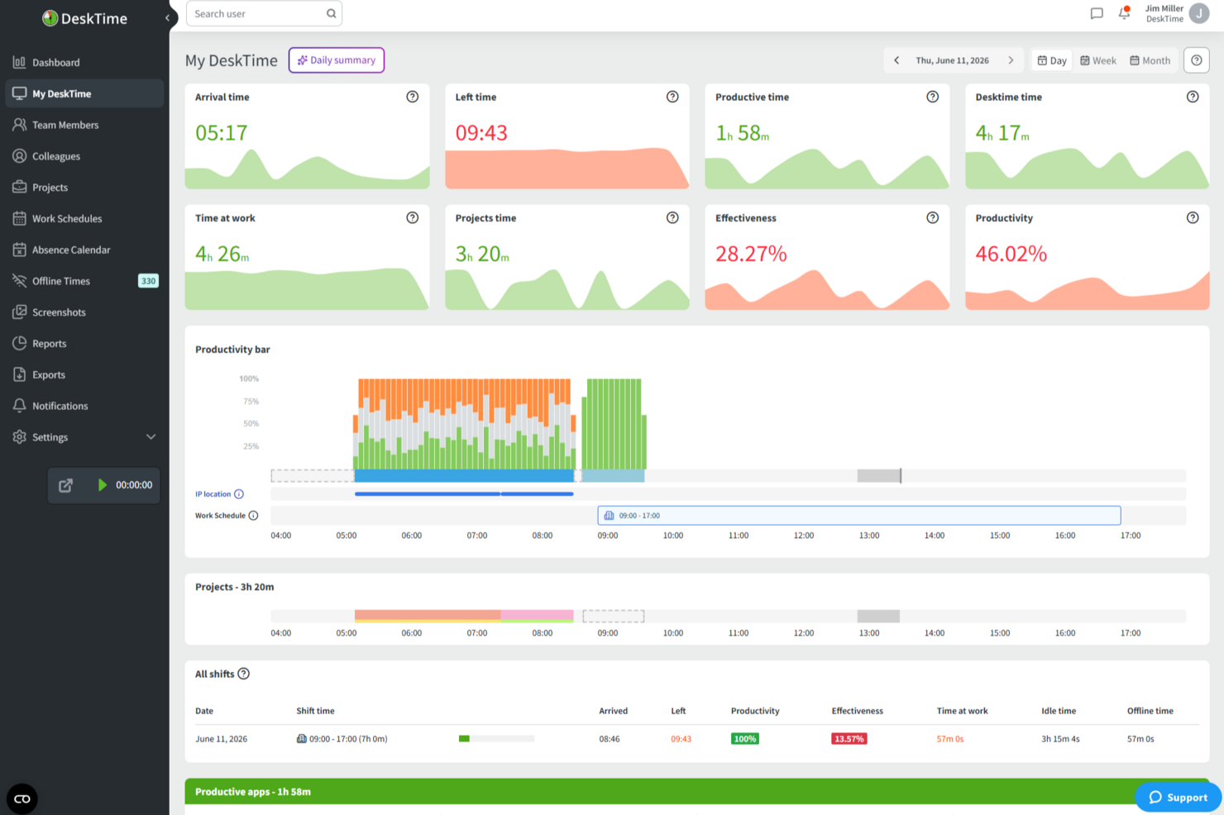Open the timer pop-out window icon
1224x815 pixels.
click(x=65, y=485)
